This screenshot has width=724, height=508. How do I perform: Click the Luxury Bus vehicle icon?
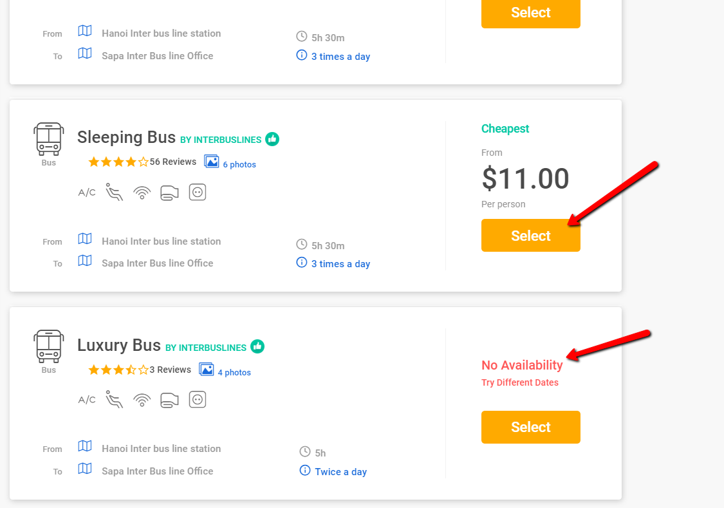click(x=49, y=346)
